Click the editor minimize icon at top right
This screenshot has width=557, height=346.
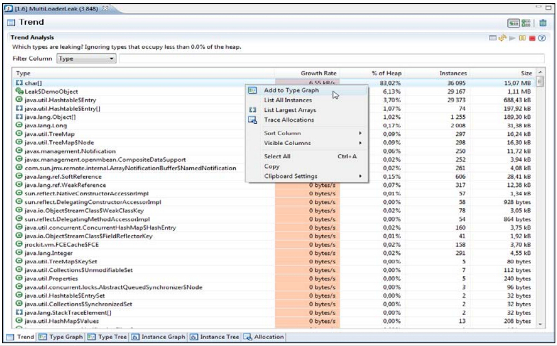[539, 7]
